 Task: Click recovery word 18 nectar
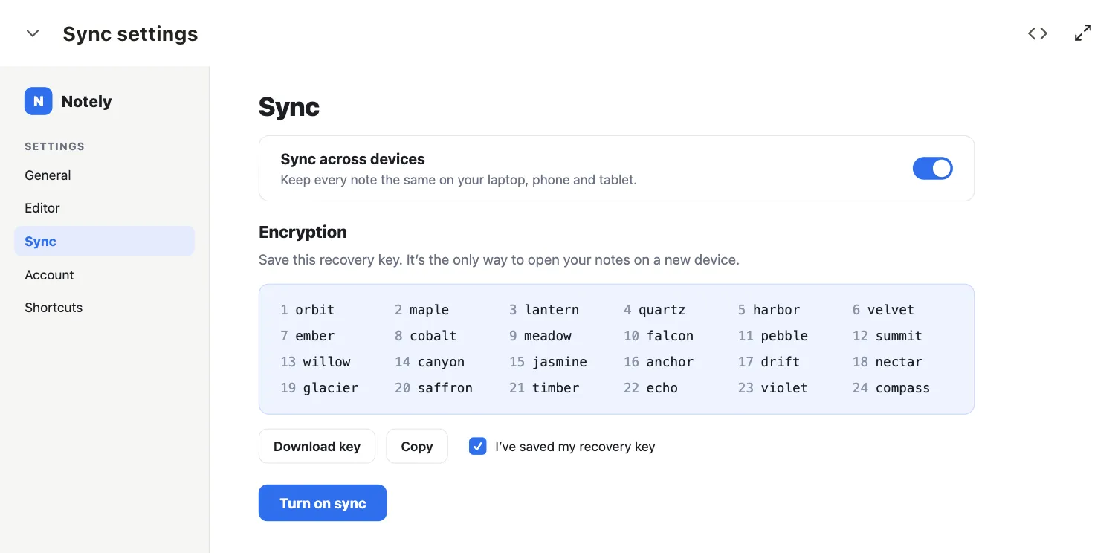[888, 362]
